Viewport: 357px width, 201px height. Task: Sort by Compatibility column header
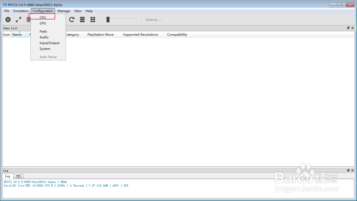(177, 35)
